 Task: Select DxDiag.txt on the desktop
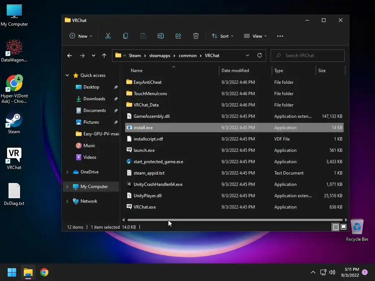click(14, 194)
